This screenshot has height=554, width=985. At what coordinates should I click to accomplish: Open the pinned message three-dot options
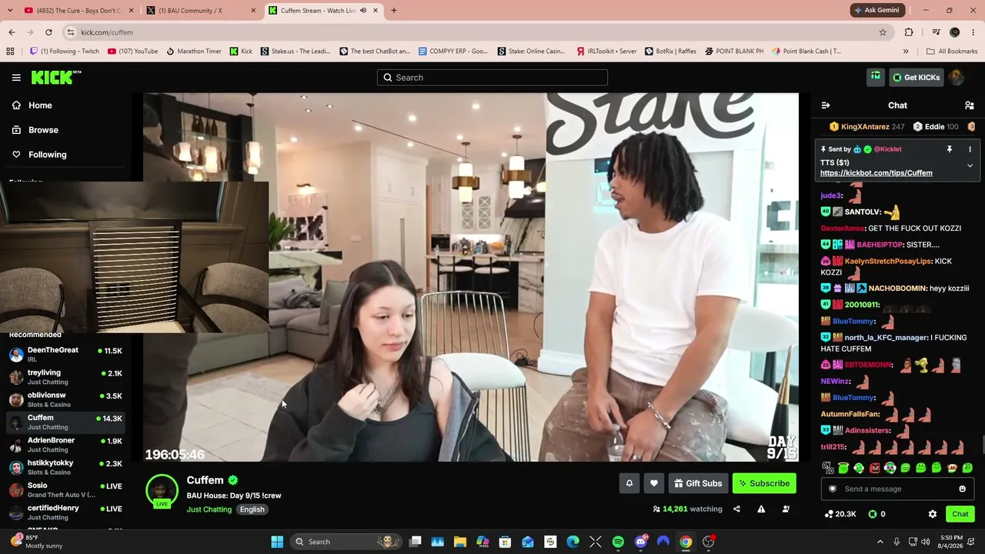click(x=970, y=149)
